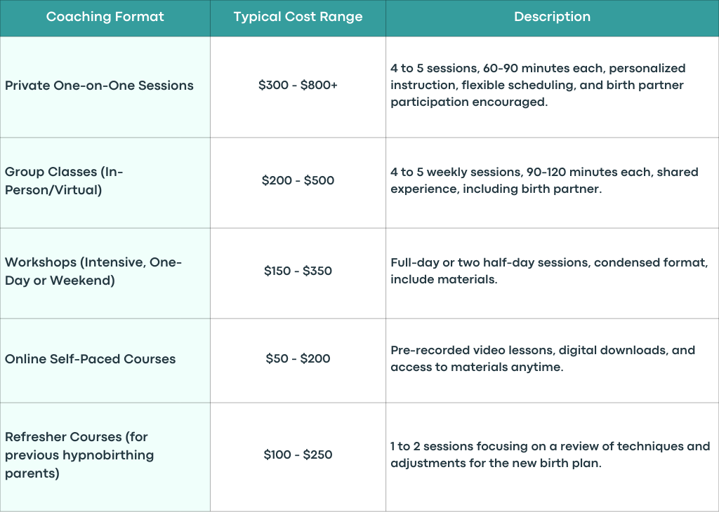The width and height of the screenshot is (719, 512).
Task: Click the Description column header
Action: point(552,17)
